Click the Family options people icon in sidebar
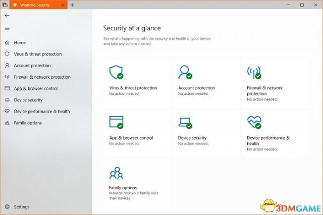The height and width of the screenshot is (215, 323). click(7, 123)
